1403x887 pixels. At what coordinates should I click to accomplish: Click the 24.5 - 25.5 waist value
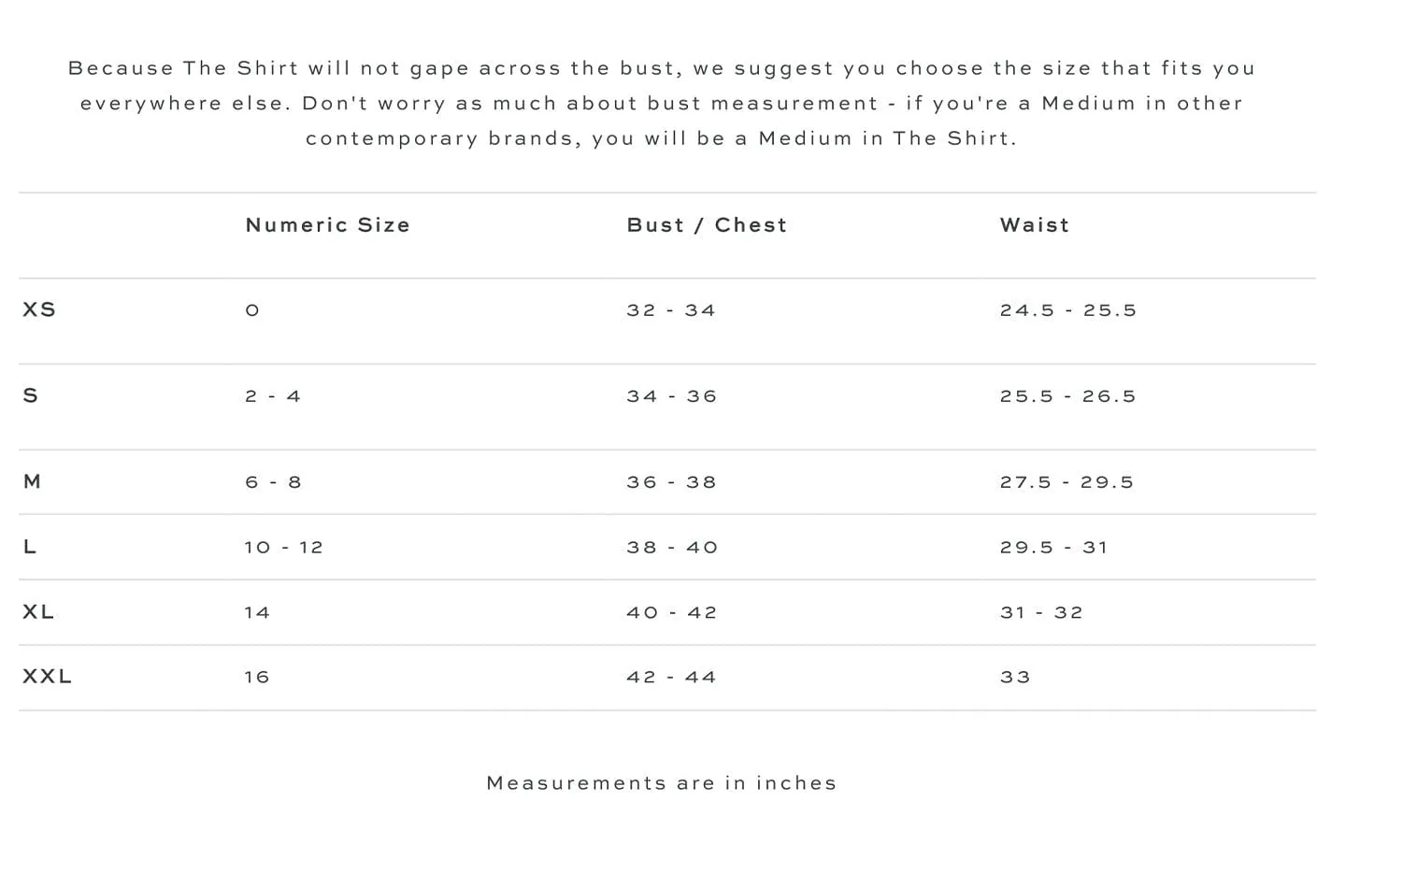(x=1068, y=310)
